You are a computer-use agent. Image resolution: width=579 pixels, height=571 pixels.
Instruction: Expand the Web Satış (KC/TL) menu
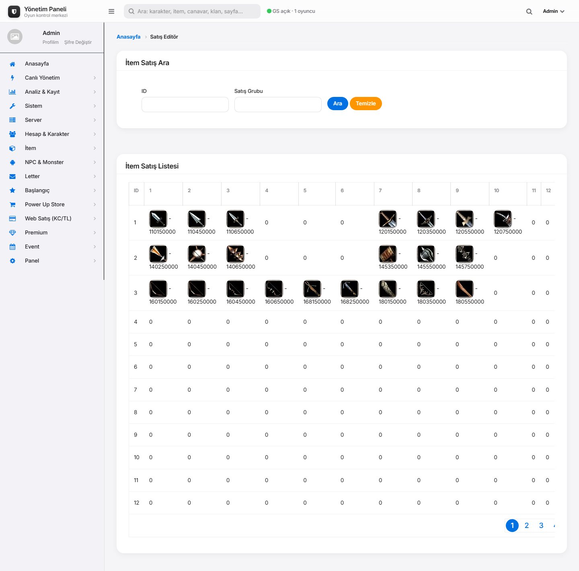coord(52,218)
